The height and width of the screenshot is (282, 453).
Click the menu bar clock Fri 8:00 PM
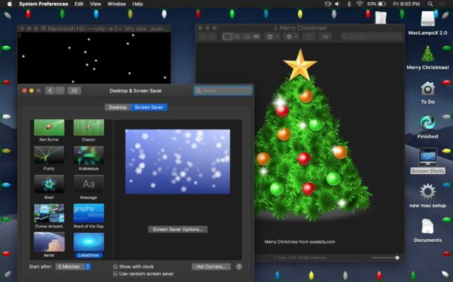[406, 4]
